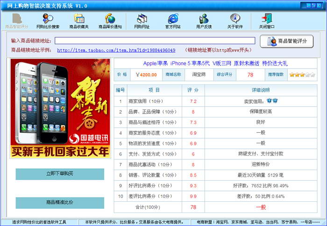Click the 推荐指数 star rating
The height and width of the screenshot is (226, 327).
tap(302, 75)
